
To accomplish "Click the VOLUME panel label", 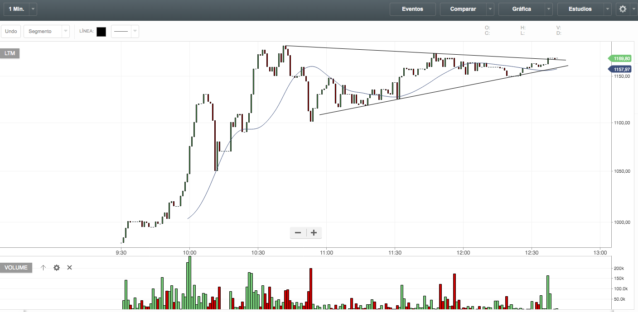I will [x=16, y=268].
